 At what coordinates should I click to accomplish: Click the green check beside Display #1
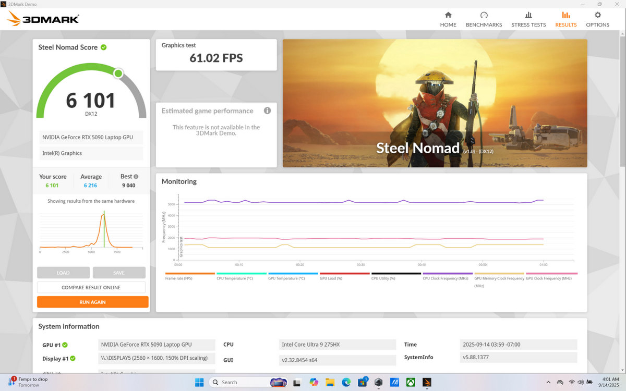[73, 359]
